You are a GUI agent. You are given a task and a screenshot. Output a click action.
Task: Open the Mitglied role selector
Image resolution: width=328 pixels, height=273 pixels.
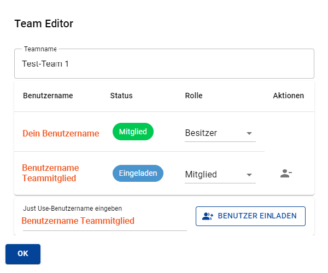coord(220,175)
